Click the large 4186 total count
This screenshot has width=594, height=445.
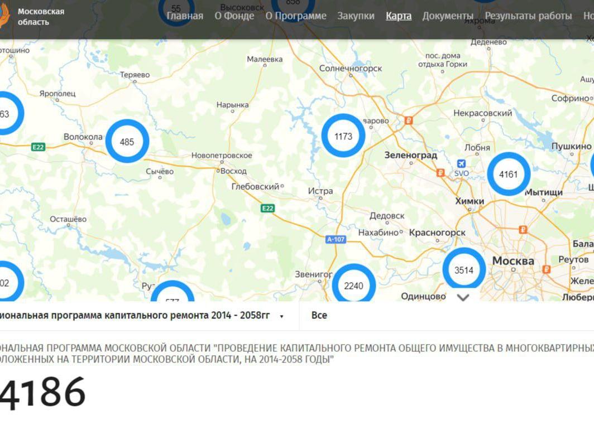point(42,393)
